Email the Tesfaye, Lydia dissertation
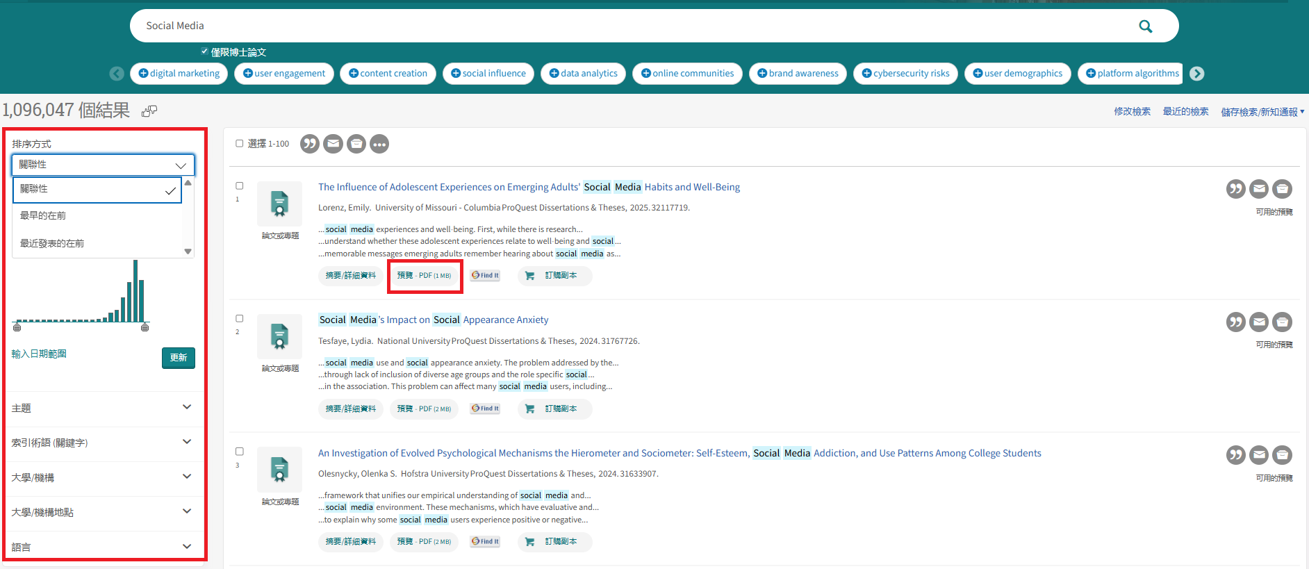This screenshot has width=1309, height=569. tap(1259, 322)
